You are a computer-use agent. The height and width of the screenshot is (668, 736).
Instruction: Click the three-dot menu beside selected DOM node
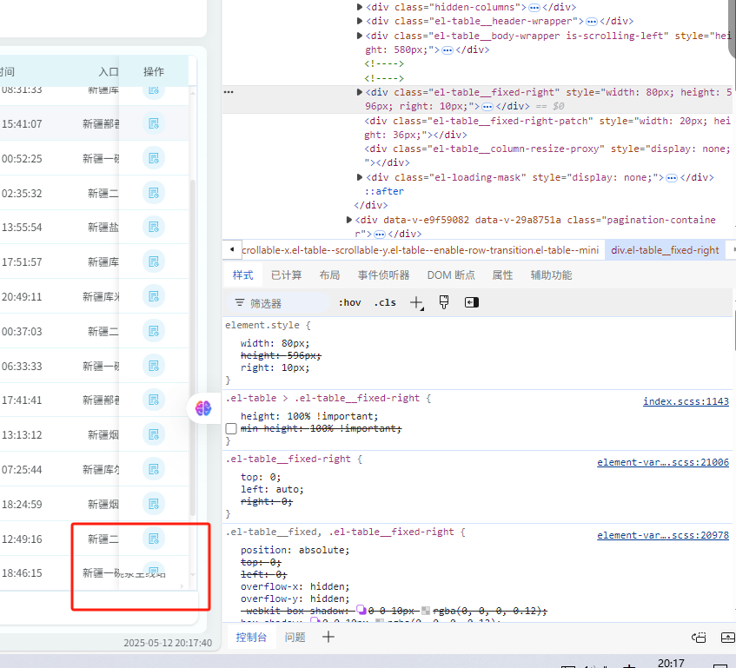229,92
